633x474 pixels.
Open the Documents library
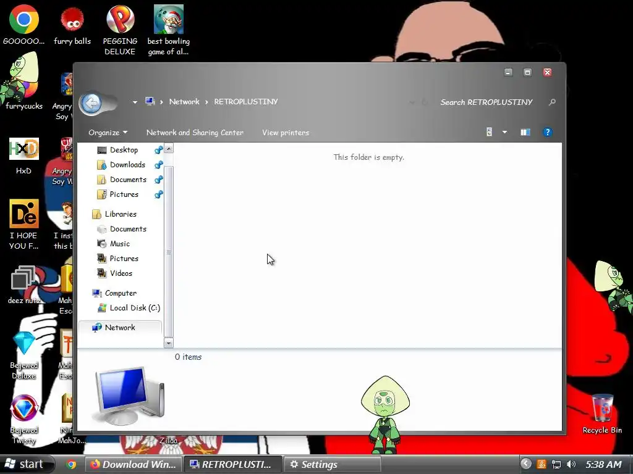128,229
